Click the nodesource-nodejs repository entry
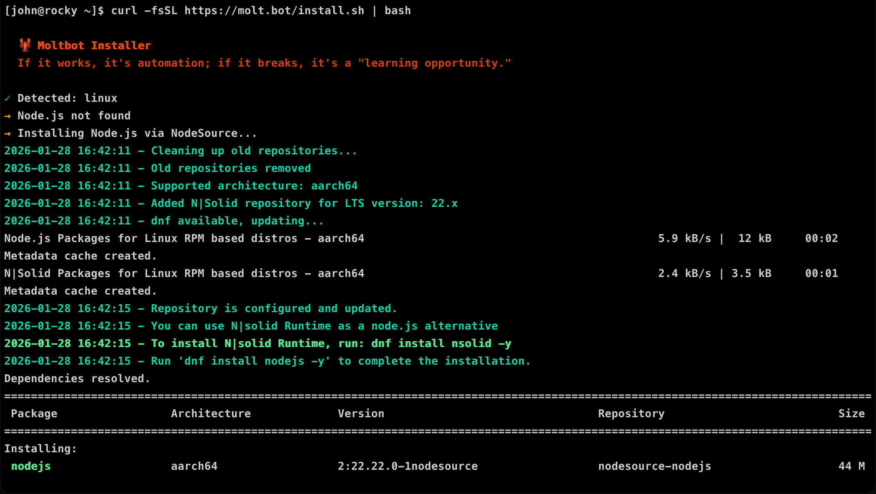Image resolution: width=876 pixels, height=494 pixels. click(654, 466)
